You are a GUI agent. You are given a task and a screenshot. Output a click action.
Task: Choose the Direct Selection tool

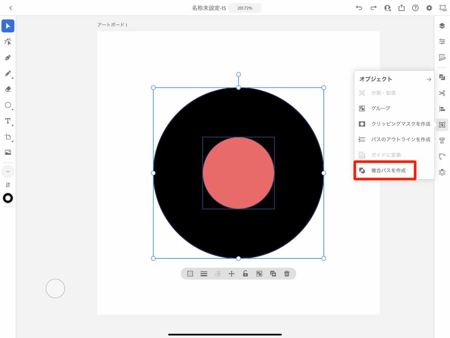[x=8, y=42]
